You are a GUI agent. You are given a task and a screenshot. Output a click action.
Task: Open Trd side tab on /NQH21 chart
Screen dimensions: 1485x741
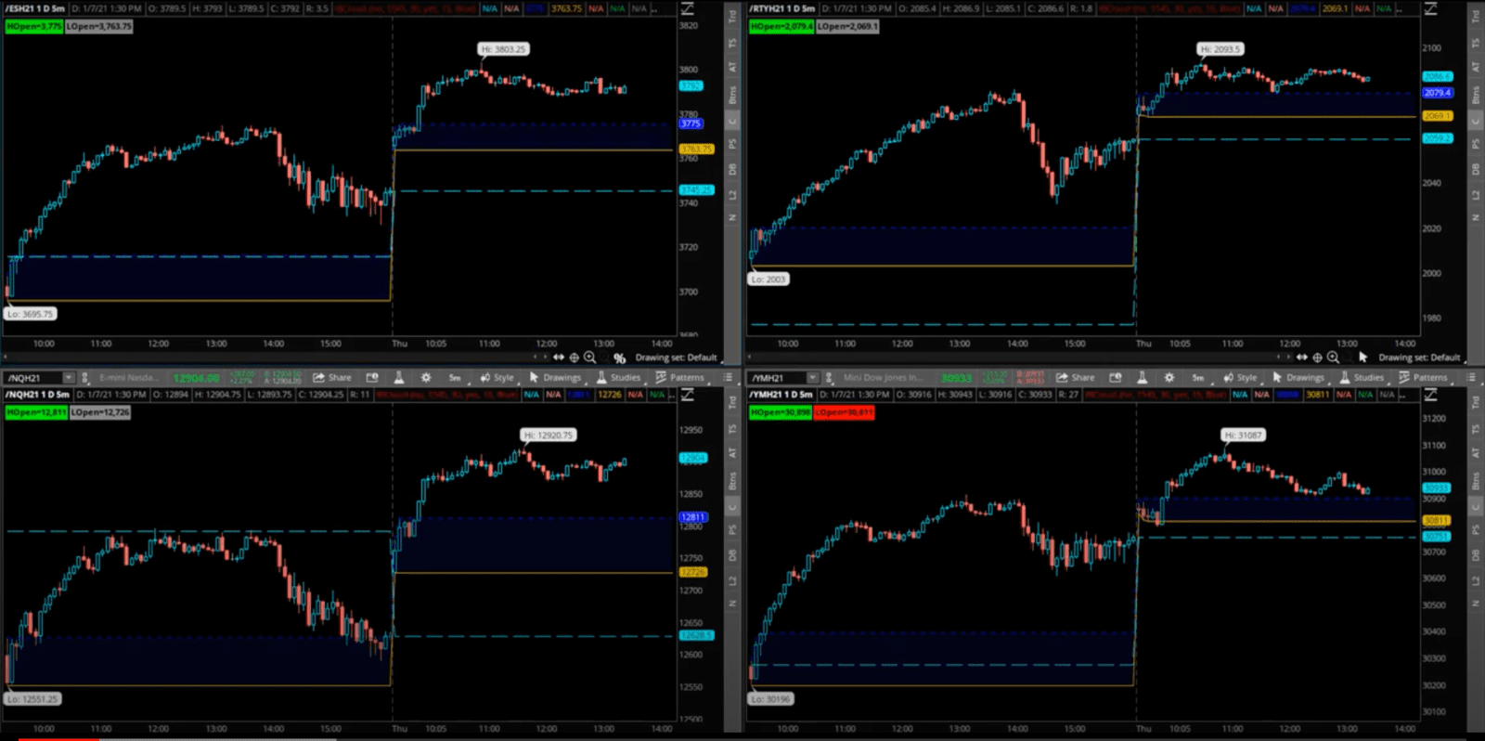pos(732,402)
